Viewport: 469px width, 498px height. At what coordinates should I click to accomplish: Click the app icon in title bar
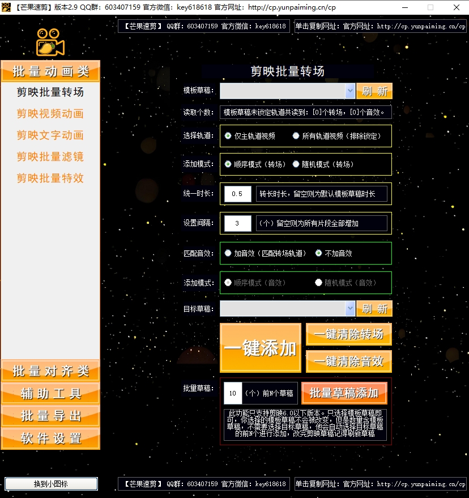pyautogui.click(x=6, y=7)
